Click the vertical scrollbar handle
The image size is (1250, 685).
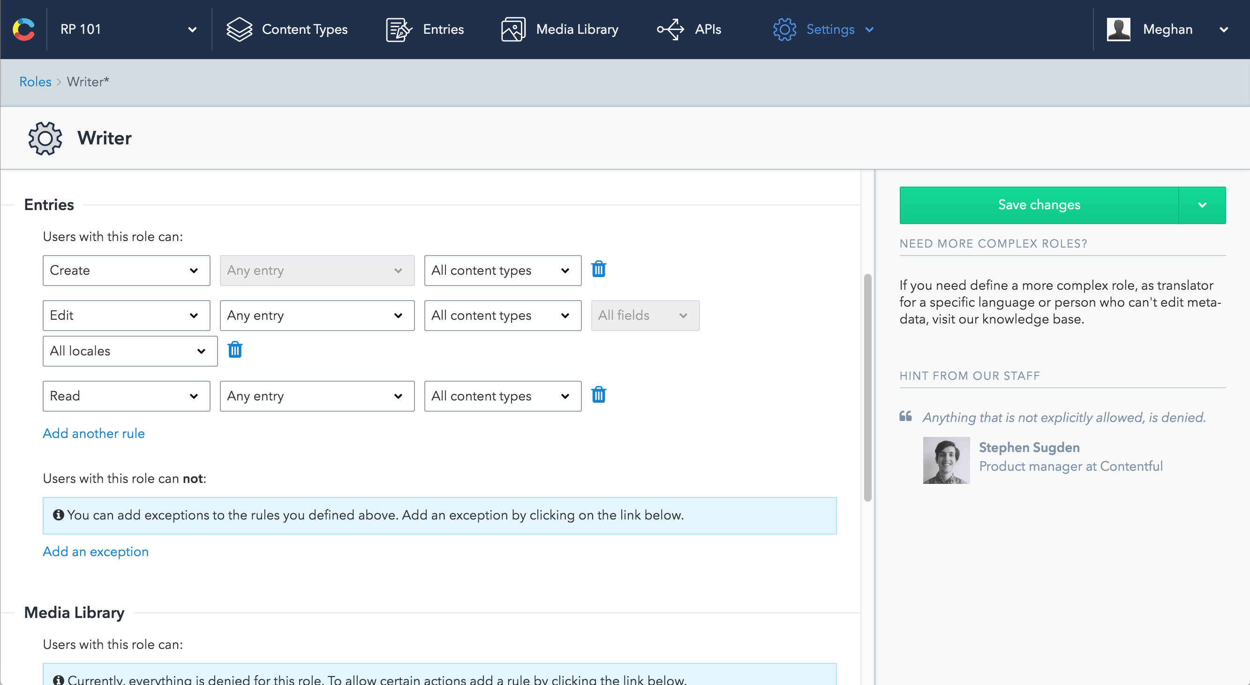coord(867,387)
